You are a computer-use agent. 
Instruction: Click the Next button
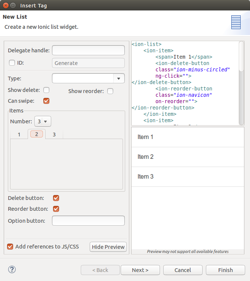(x=141, y=270)
